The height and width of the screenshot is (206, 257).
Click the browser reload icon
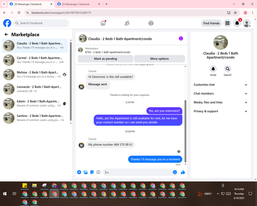tap(19, 13)
